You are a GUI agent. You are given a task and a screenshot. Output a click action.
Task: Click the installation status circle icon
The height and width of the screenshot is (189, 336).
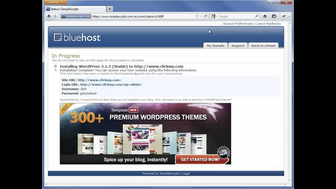pyautogui.click(x=55, y=66)
